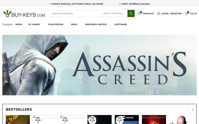This screenshot has height=124, width=199.
Task: Click the Bestsellers heading
Action: coord(19,109)
